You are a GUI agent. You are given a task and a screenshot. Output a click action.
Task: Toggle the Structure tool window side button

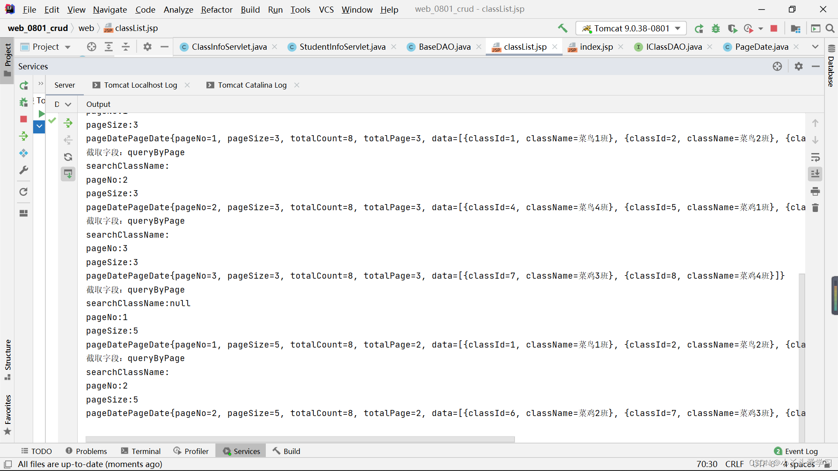coord(7,360)
